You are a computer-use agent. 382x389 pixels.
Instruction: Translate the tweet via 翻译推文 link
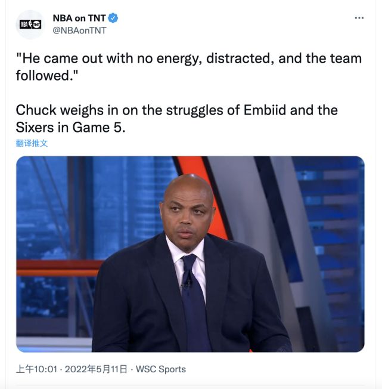click(x=32, y=143)
